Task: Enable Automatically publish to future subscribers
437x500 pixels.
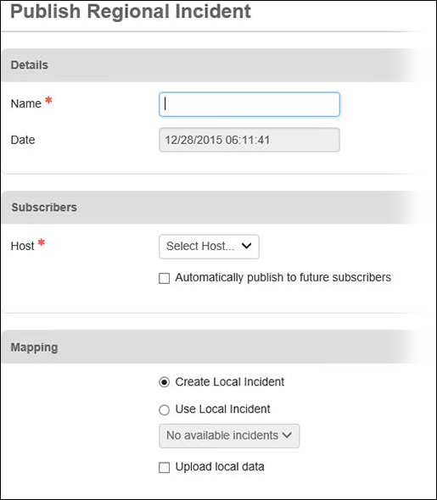Action: [x=164, y=278]
